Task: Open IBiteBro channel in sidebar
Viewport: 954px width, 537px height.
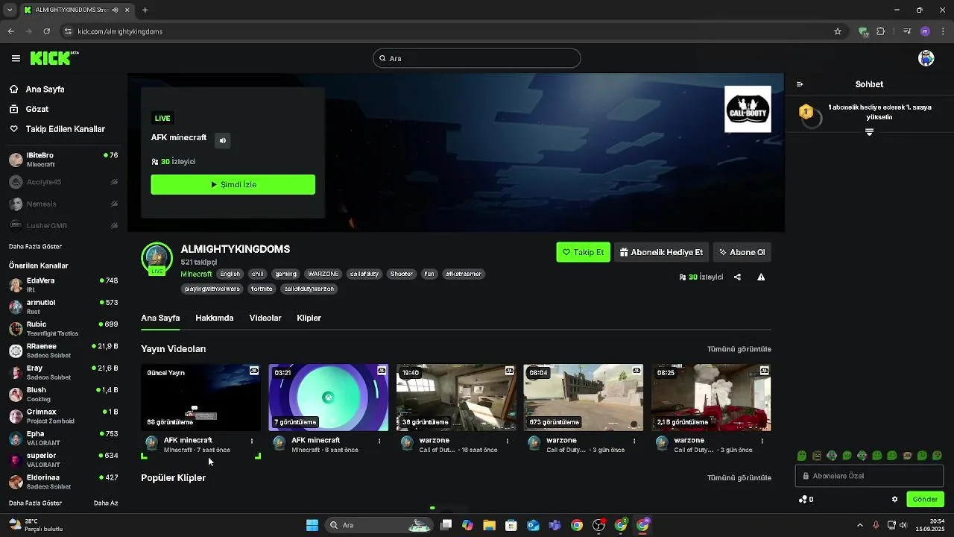Action: [63, 160]
